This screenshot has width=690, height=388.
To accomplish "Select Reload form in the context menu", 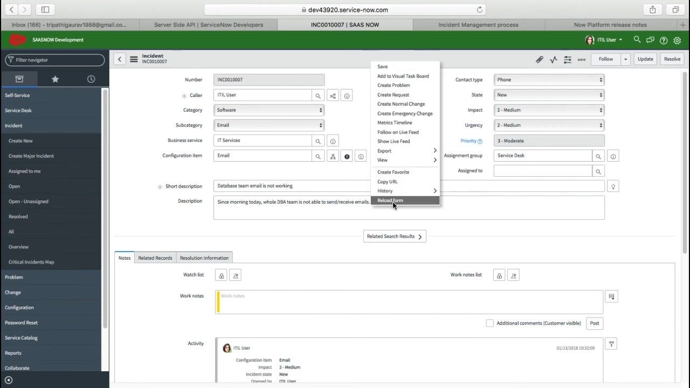I will pyautogui.click(x=405, y=200).
